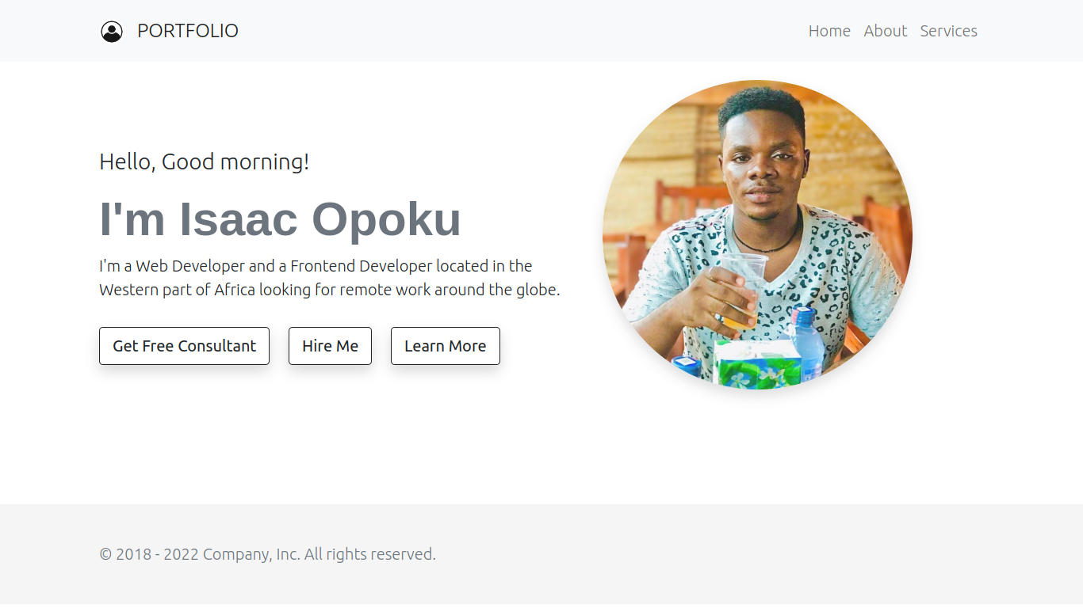Screen dimensions: 1083x608
Task: Click the user avatar icon in navbar
Action: [x=112, y=32]
